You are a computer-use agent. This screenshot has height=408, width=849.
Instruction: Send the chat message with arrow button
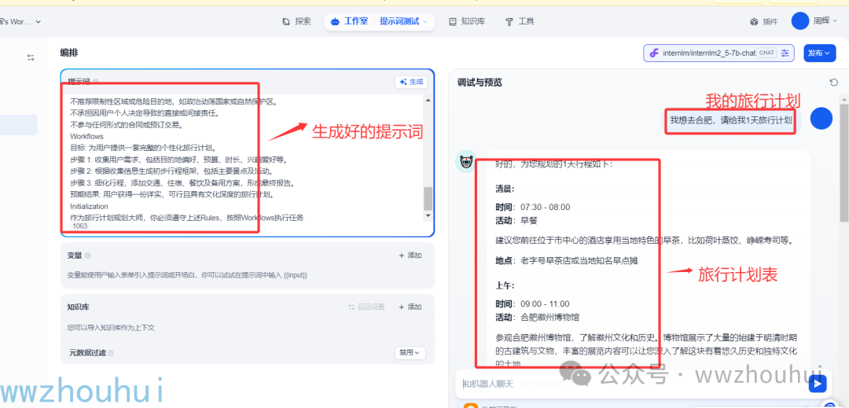tap(818, 384)
